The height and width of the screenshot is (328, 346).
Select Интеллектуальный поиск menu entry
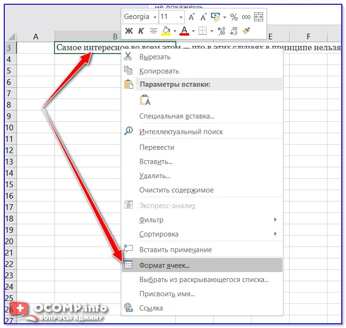(202, 132)
